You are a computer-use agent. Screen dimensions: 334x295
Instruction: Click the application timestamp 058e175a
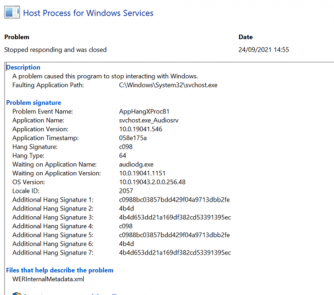[133, 138]
